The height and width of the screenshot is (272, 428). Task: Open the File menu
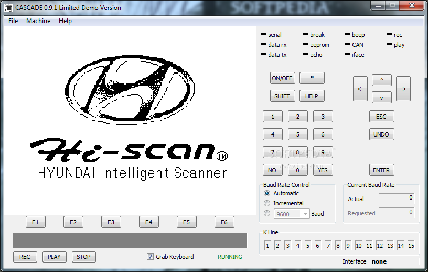point(13,21)
